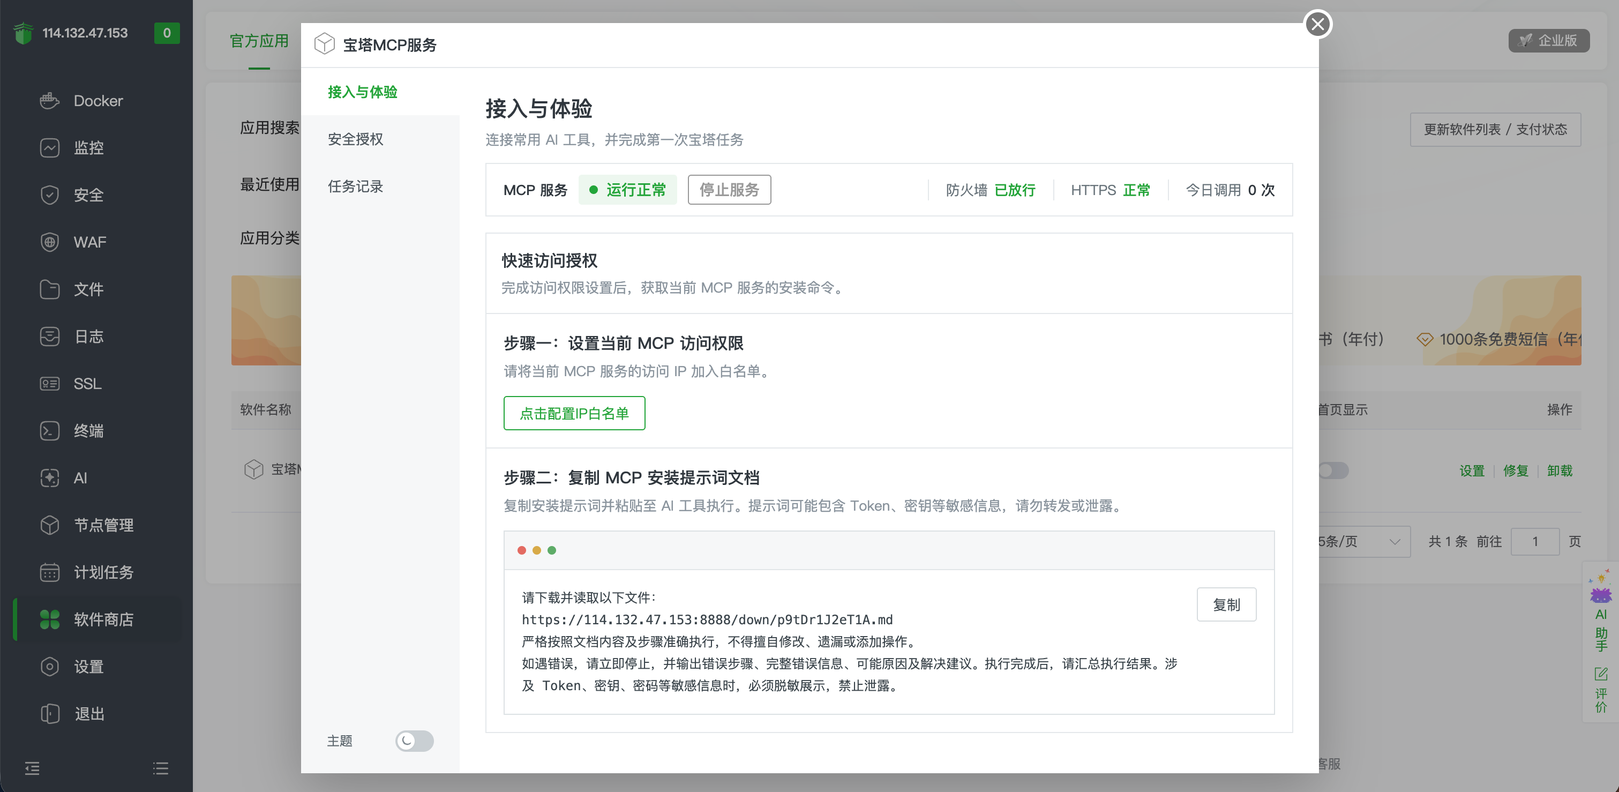Select the AI sparkle icon in sidebar
Image resolution: width=1619 pixels, height=792 pixels.
(x=50, y=477)
